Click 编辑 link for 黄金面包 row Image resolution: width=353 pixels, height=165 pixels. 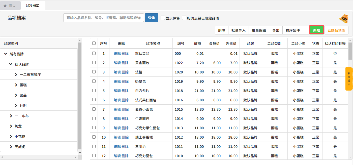pos(117,63)
